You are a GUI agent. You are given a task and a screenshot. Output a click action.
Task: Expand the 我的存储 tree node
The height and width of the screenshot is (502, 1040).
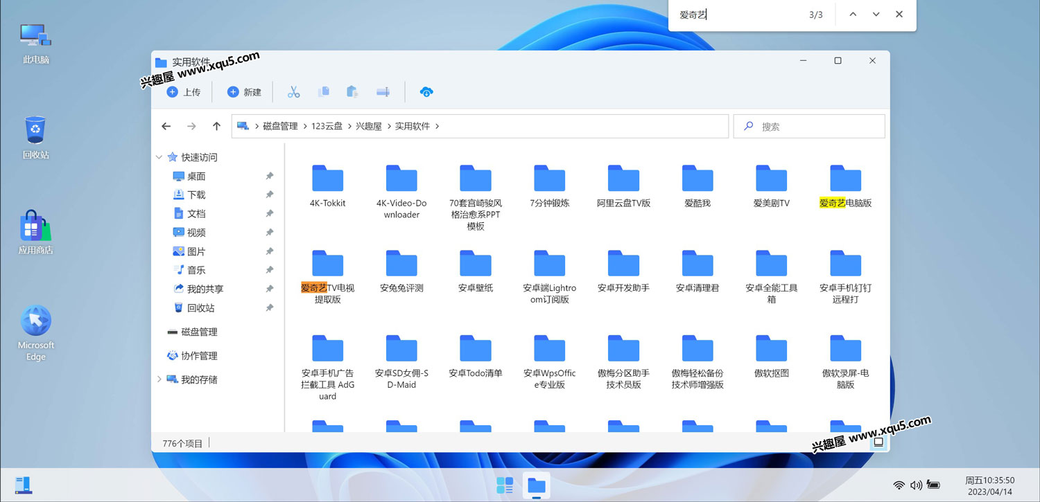[159, 379]
